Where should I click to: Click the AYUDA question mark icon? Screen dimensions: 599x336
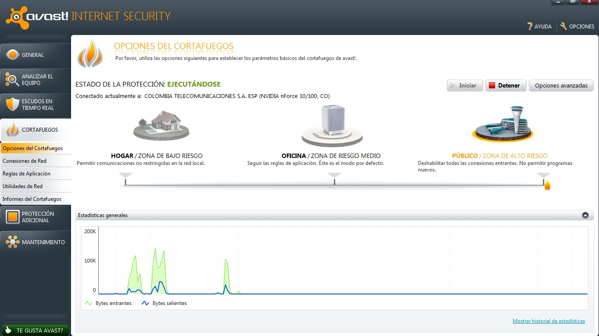530,26
